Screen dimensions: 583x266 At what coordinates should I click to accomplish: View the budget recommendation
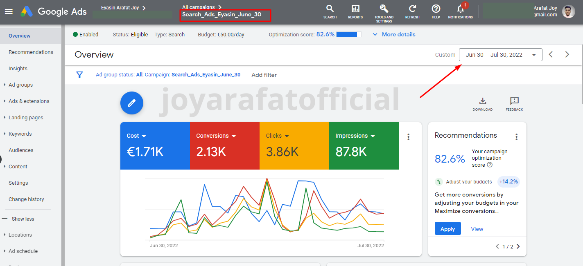point(477,229)
